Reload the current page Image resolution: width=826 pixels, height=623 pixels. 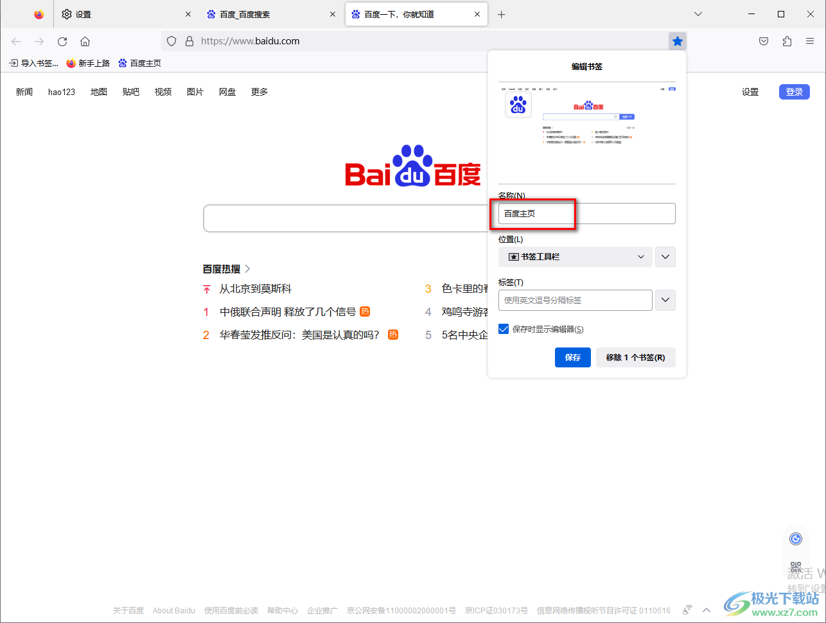coord(62,41)
